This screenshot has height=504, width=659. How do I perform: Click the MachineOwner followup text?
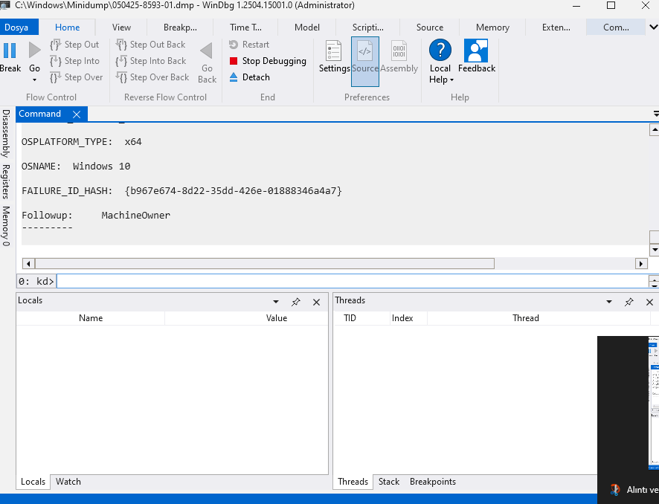[136, 216]
